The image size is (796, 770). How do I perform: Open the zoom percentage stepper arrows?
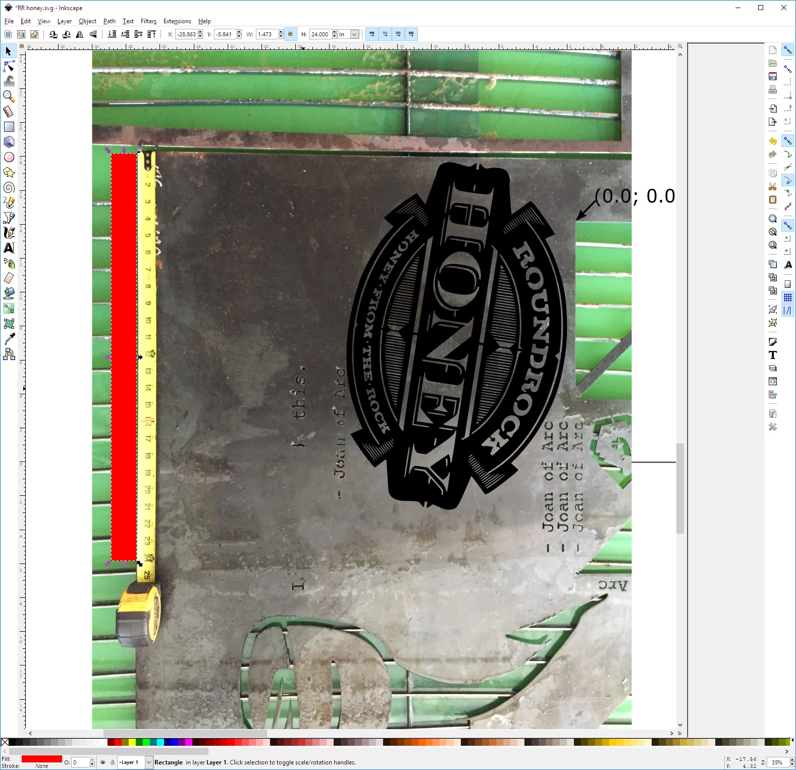pos(791,762)
